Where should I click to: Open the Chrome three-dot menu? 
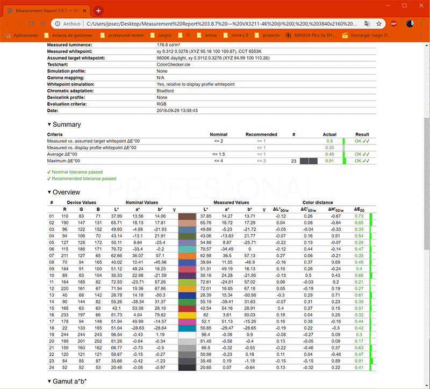[x=421, y=24]
